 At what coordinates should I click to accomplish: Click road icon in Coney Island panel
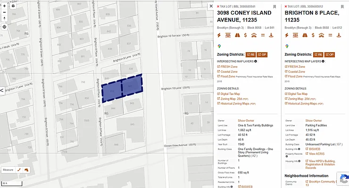pos(237,35)
